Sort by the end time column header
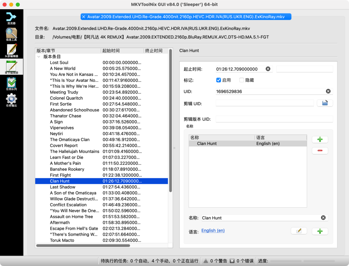This screenshot has height=266, width=349. coord(156,51)
